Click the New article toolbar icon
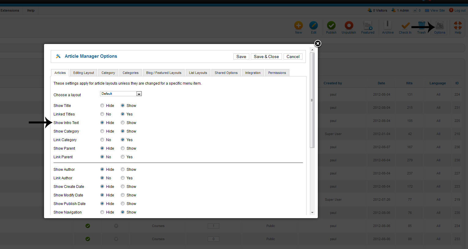The width and height of the screenshot is (468, 249). pos(299,25)
